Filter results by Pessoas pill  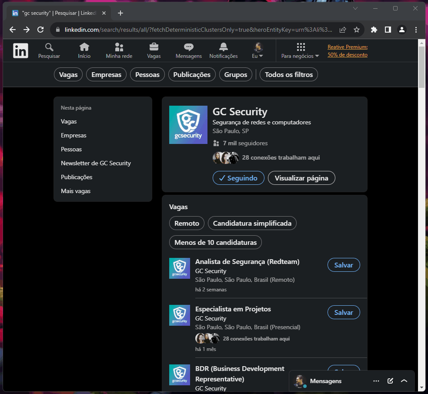click(x=147, y=74)
